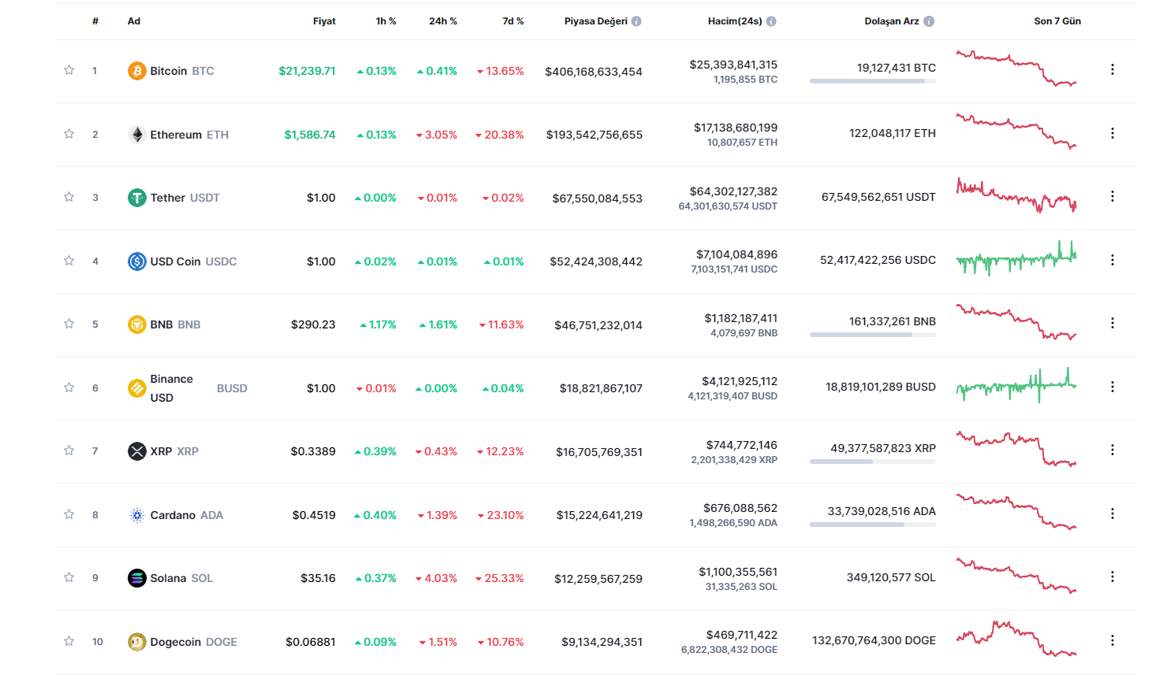Expand the three-dot menu for Dogecoin
Screen dimensions: 1152x675
1112,640
